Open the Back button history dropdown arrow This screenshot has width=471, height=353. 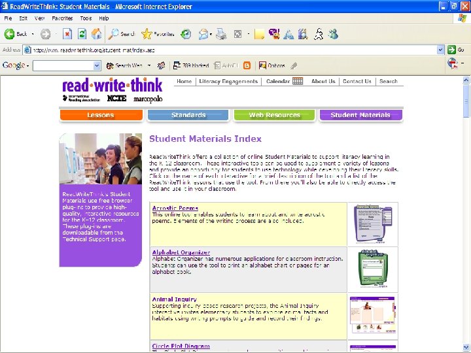tap(33, 34)
